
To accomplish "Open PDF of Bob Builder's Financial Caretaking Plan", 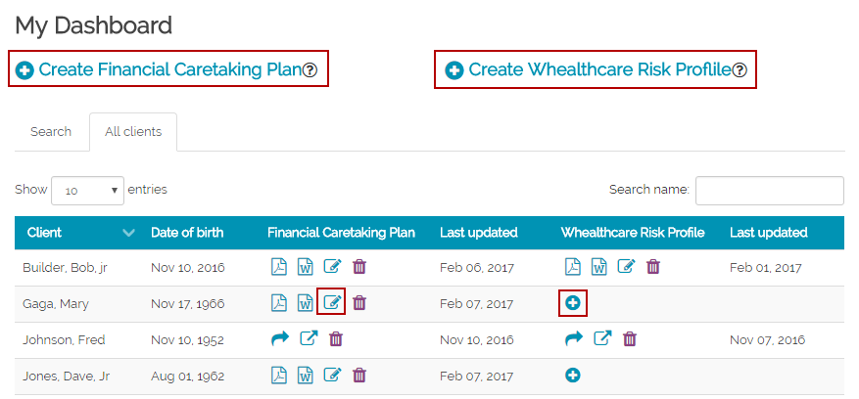I will coord(279,266).
